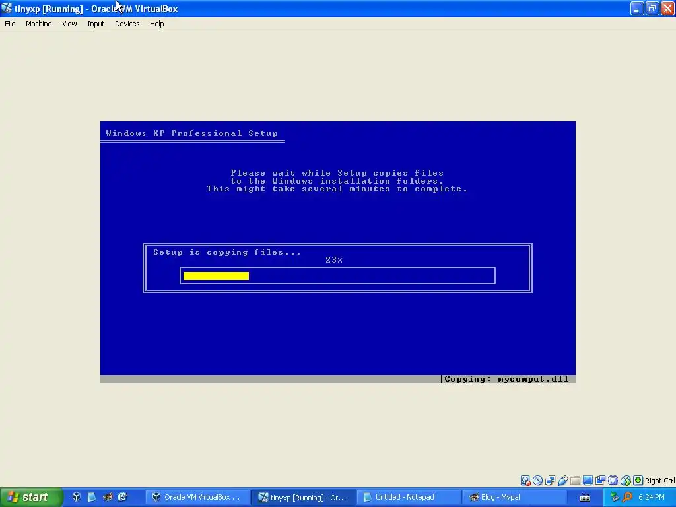
Task: Switch to Blog - Mypal taskbar button
Action: tap(514, 497)
